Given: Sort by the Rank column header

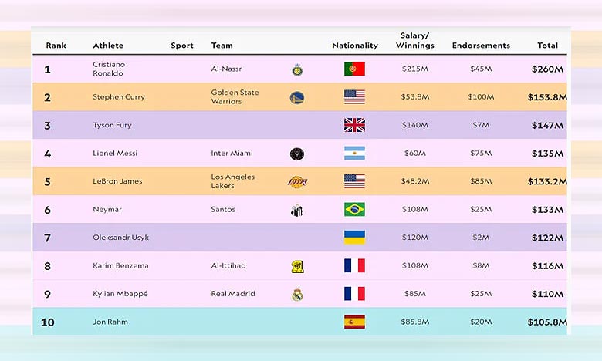Looking at the screenshot, I should point(56,46).
